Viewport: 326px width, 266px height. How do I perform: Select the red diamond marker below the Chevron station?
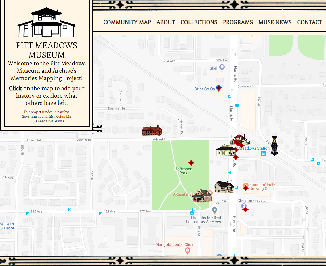pyautogui.click(x=245, y=209)
